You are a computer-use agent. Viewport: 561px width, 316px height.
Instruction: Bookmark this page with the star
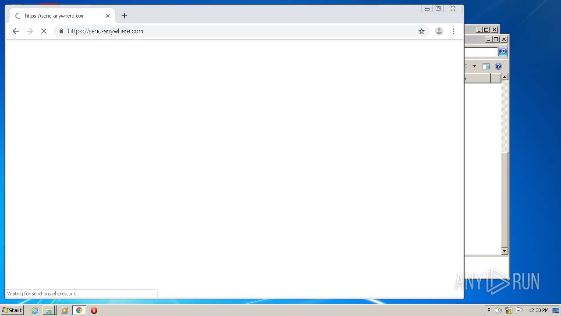coord(422,31)
